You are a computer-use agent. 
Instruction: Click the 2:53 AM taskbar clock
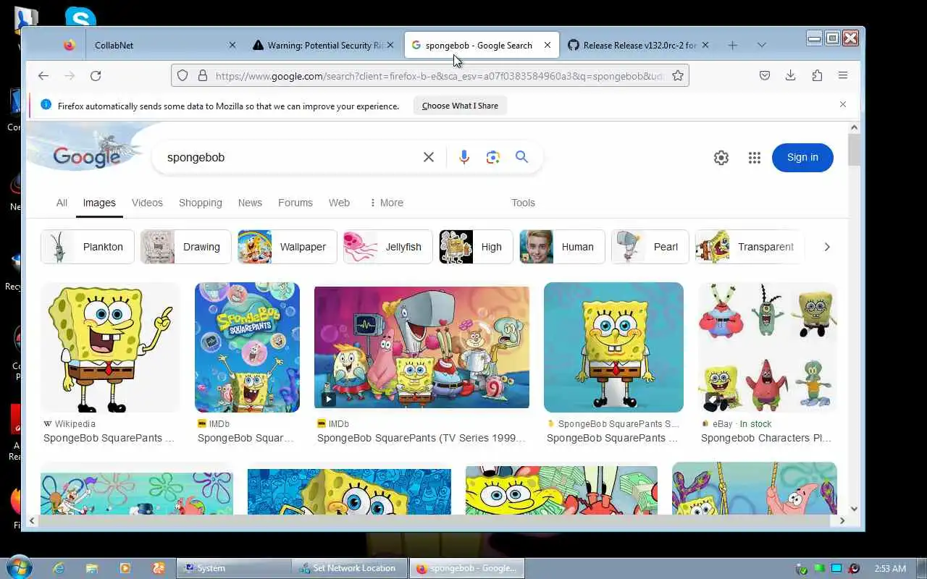[x=890, y=568]
